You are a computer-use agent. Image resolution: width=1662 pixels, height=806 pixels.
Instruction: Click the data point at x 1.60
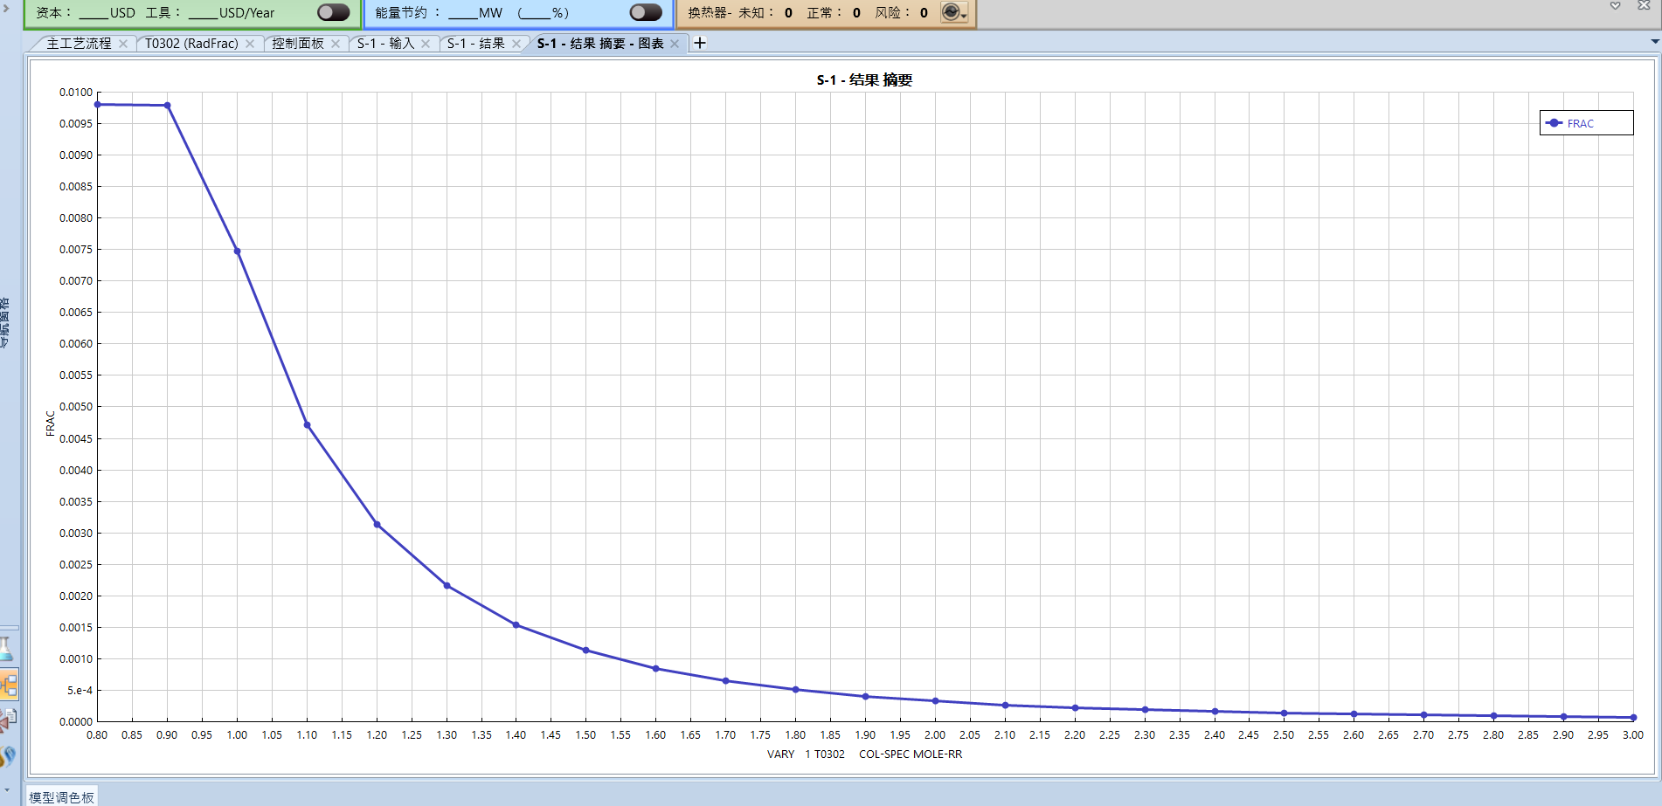(x=656, y=669)
